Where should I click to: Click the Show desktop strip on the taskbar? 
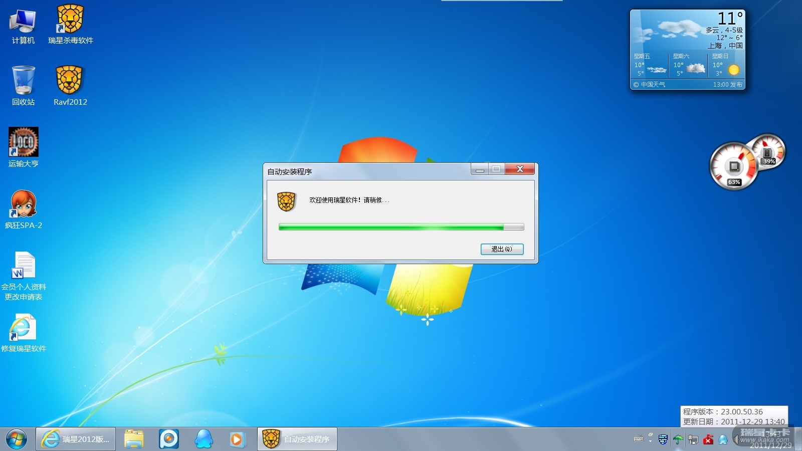point(798,439)
